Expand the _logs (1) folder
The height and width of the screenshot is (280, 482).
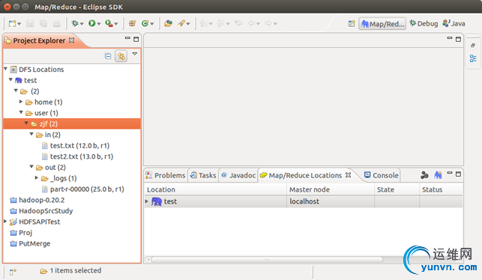37,177
